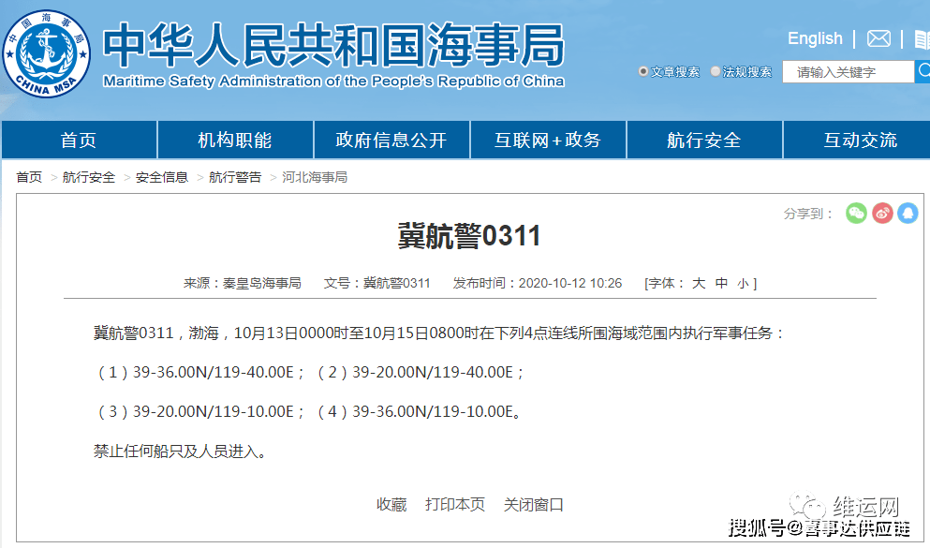Click the 中华人民共和国海事局 site title
Image resolution: width=930 pixels, height=548 pixels.
[x=333, y=46]
